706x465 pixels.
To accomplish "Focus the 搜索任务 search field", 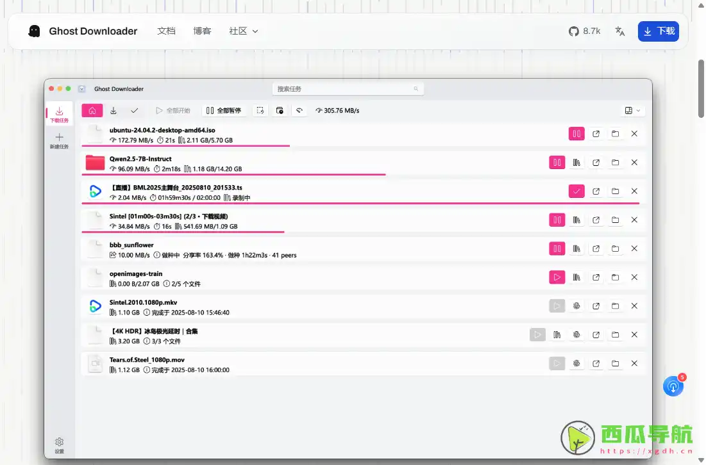I will click(348, 89).
